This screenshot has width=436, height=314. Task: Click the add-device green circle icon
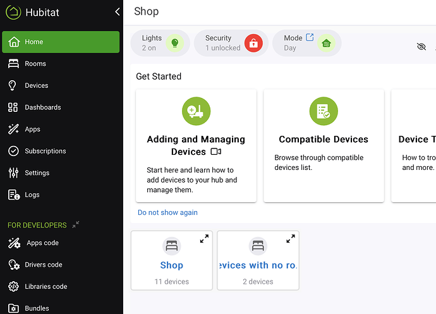tap(196, 111)
